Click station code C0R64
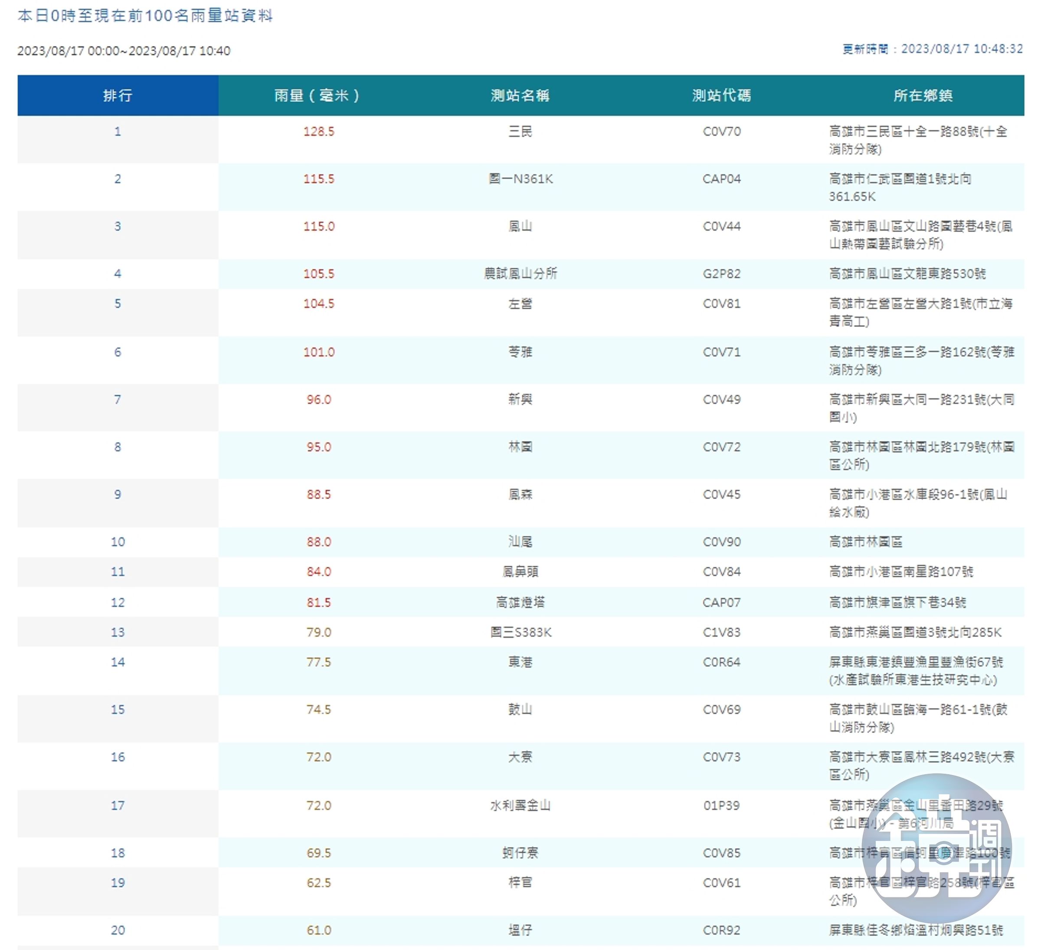The width and height of the screenshot is (1041, 950). click(x=721, y=663)
